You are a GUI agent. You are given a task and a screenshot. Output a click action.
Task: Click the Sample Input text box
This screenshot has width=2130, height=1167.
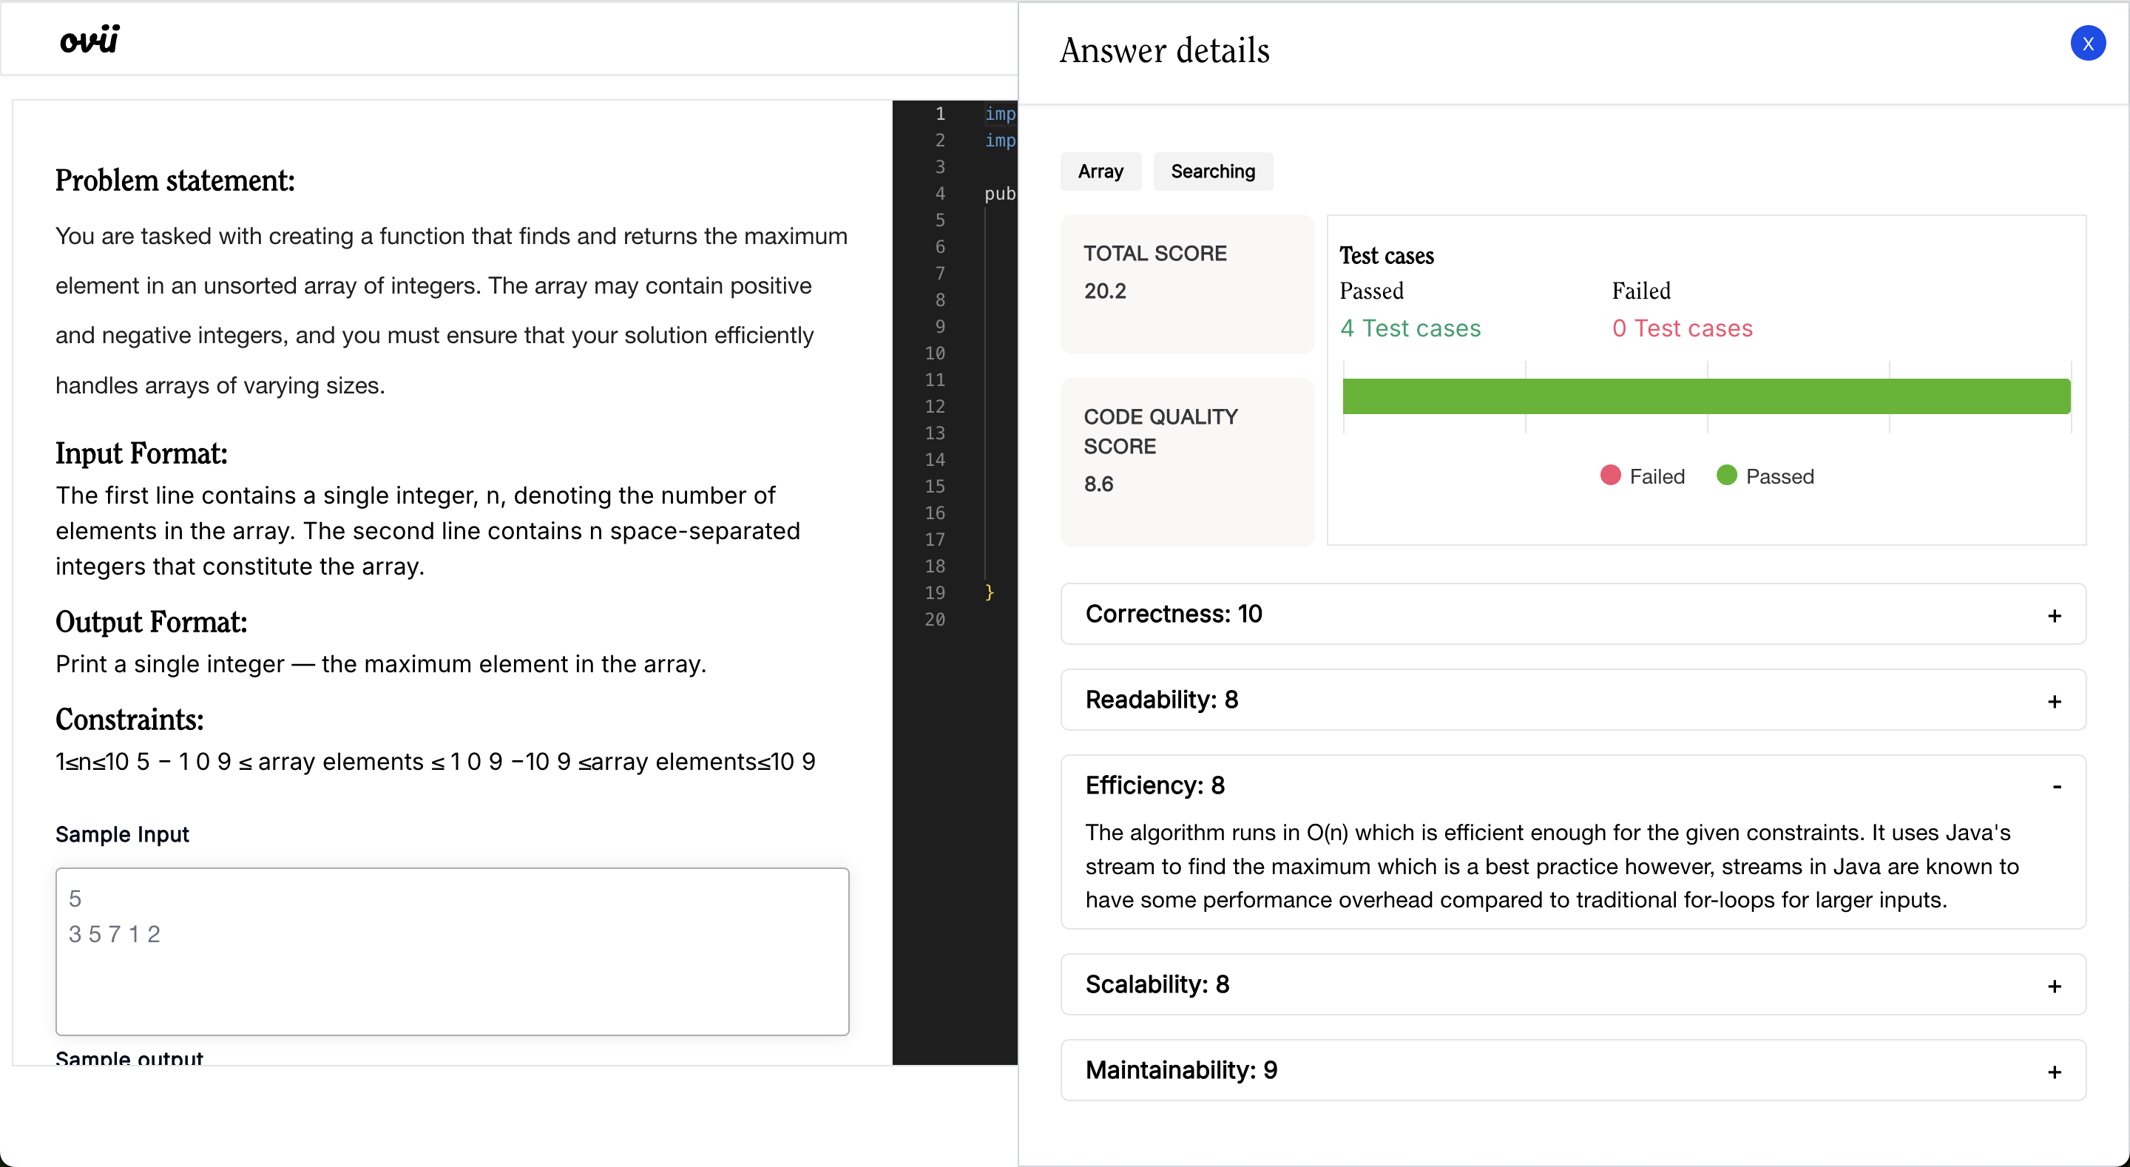pos(451,951)
